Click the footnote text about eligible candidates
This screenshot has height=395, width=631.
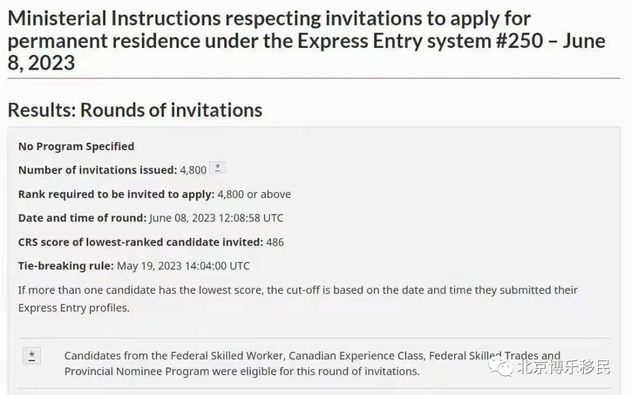pyautogui.click(x=312, y=363)
